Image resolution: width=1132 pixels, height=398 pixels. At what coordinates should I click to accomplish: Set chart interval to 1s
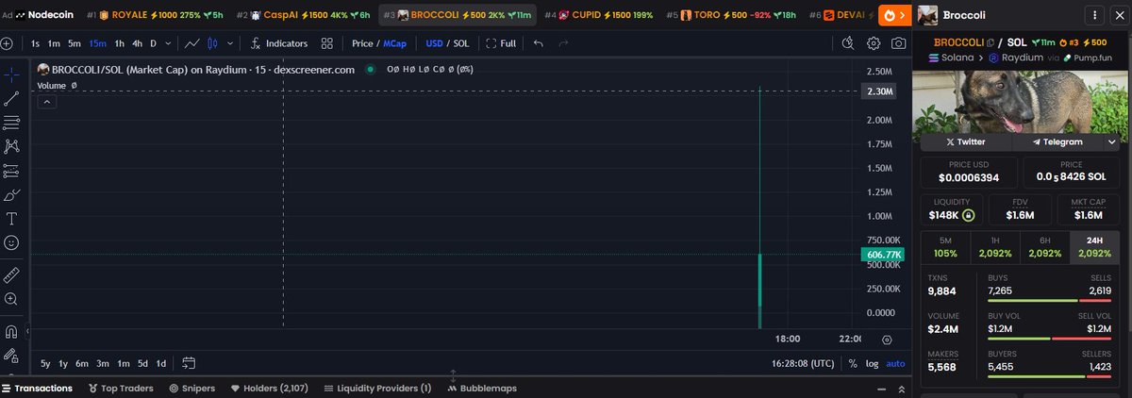pos(35,43)
